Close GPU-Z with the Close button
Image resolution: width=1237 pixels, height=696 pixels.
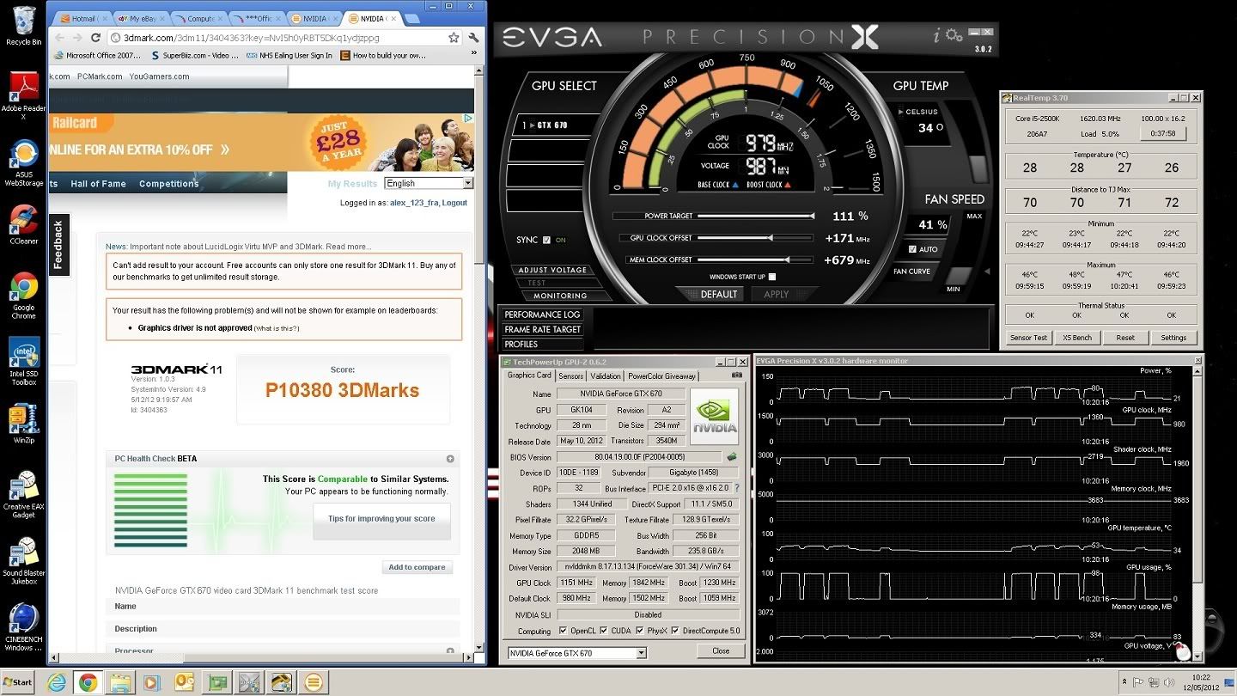tap(721, 651)
